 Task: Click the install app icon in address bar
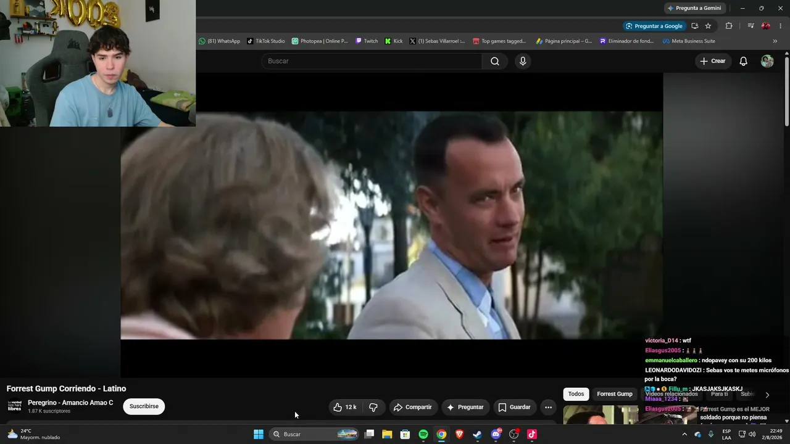tap(695, 26)
